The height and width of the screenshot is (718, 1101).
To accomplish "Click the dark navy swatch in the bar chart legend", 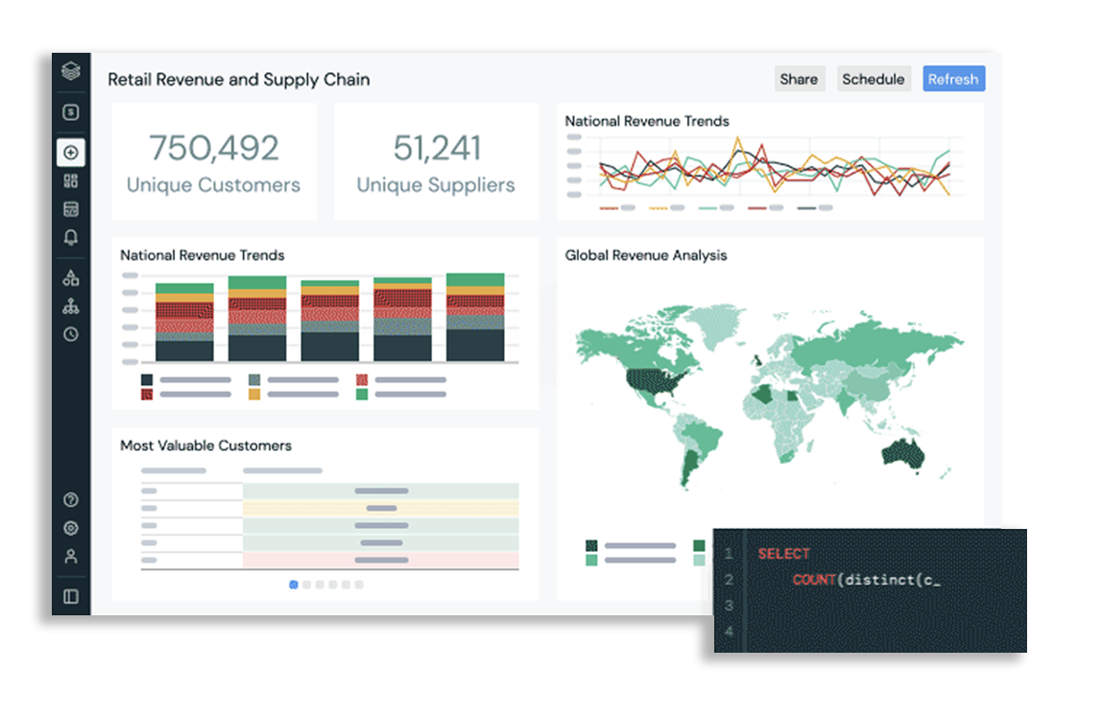I will [x=147, y=380].
